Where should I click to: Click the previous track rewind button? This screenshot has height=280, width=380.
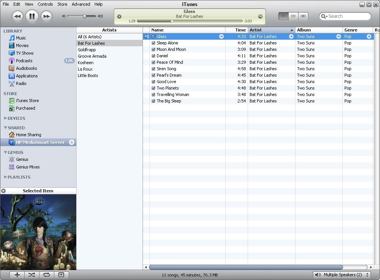tap(17, 16)
